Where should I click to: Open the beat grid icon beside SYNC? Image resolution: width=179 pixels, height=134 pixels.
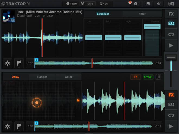(x=158, y=77)
